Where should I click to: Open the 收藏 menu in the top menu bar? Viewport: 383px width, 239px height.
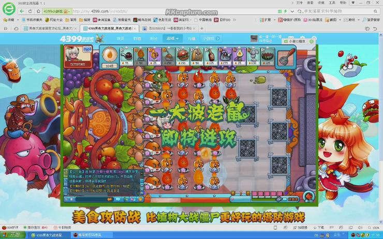coord(321,3)
